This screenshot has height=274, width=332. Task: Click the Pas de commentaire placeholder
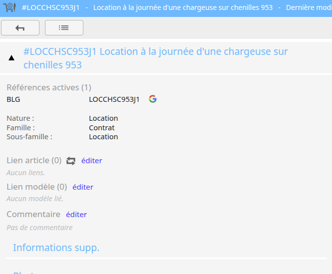[39, 228]
